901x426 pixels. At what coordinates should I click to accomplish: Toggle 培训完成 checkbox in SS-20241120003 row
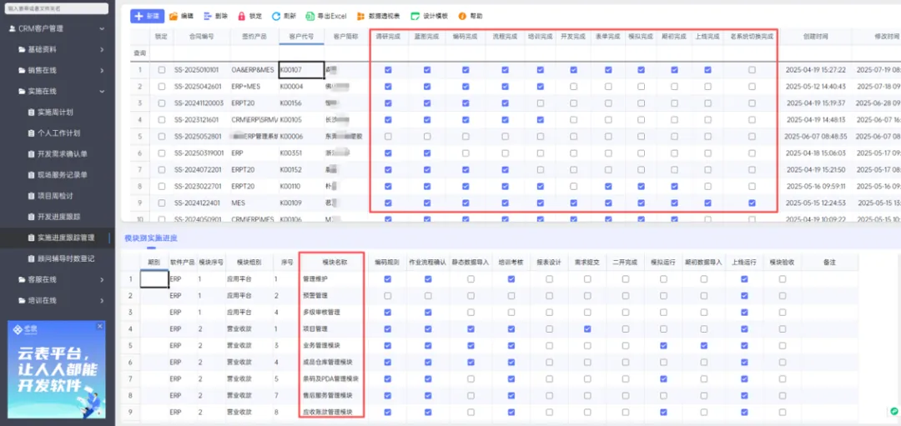[540, 103]
